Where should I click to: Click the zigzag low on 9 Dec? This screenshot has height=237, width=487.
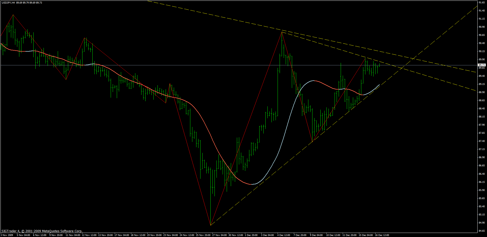[x=312, y=141]
